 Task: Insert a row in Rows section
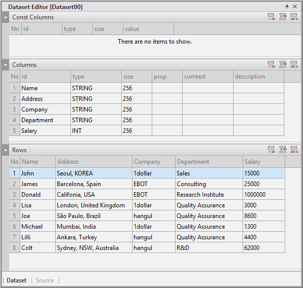click(x=283, y=150)
